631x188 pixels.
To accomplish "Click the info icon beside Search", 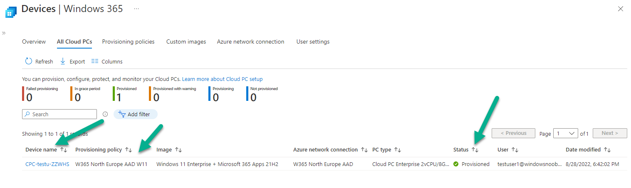I will pyautogui.click(x=105, y=114).
